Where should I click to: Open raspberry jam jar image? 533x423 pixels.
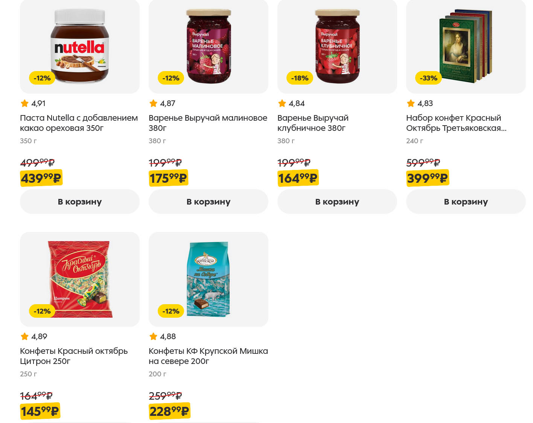click(x=208, y=45)
